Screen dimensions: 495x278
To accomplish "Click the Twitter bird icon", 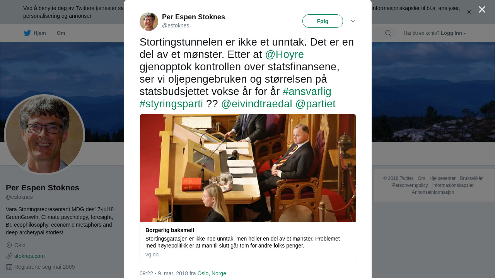I will (27, 33).
